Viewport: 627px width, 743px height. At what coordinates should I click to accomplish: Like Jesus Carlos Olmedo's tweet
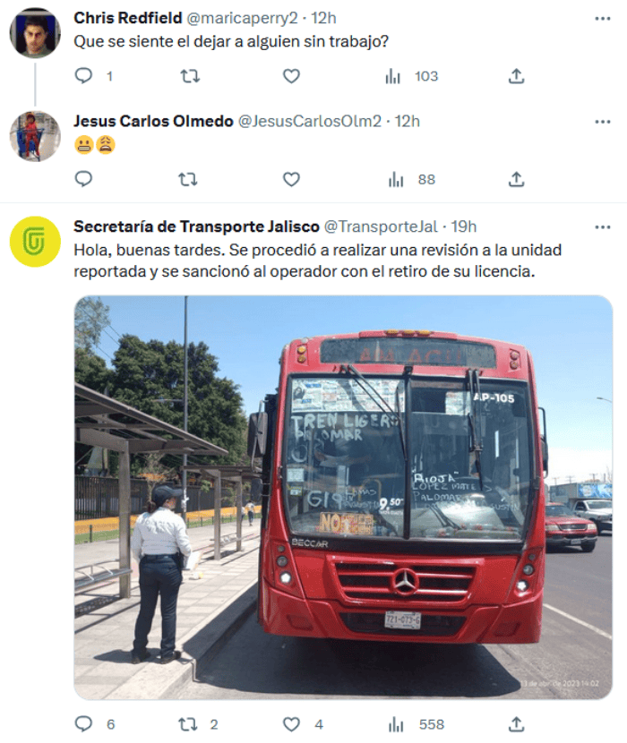tap(291, 179)
